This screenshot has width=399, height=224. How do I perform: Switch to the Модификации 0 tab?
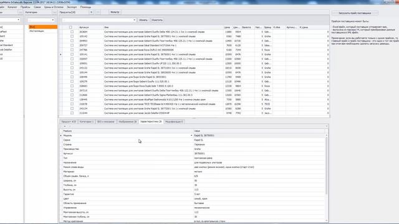click(x=174, y=122)
